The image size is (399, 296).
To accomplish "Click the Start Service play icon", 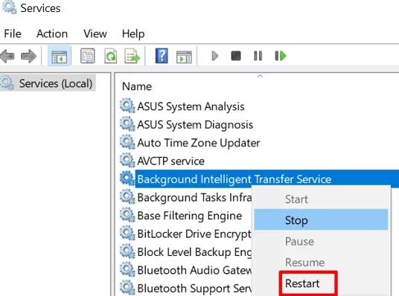I will click(215, 56).
